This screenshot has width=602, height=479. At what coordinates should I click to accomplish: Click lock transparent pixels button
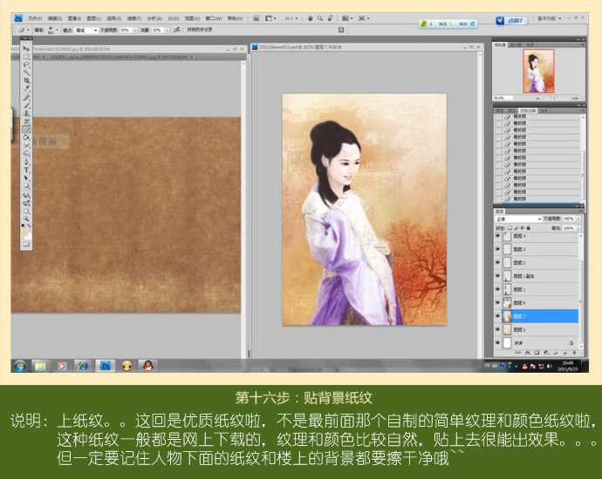pyautogui.click(x=510, y=228)
